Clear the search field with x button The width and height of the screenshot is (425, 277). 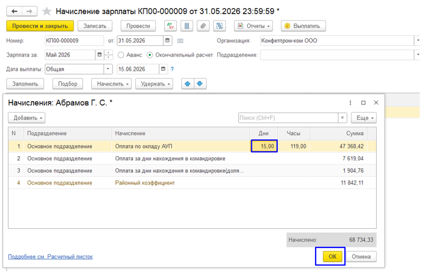click(343, 118)
